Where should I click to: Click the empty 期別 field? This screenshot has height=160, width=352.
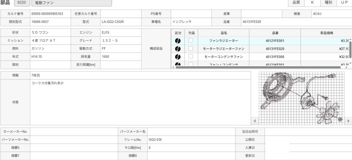coord(50,64)
